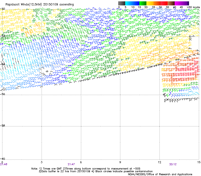The image size is (201, 176).
Task: Click the "-50" latitude label
Action: pyautogui.click(x=2, y=9)
